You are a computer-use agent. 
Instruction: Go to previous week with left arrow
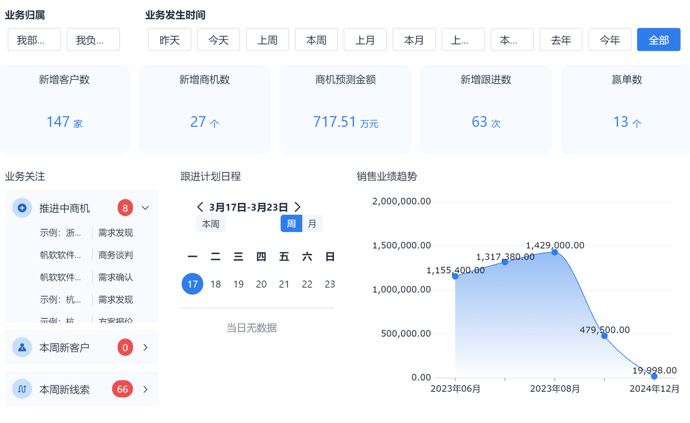[x=200, y=207]
